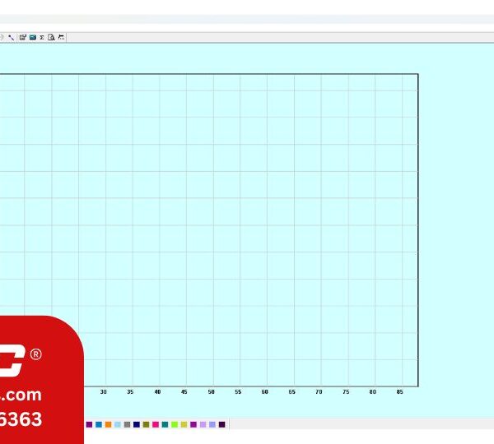
Task: Click the x-axis label 70
Action: tap(319, 391)
